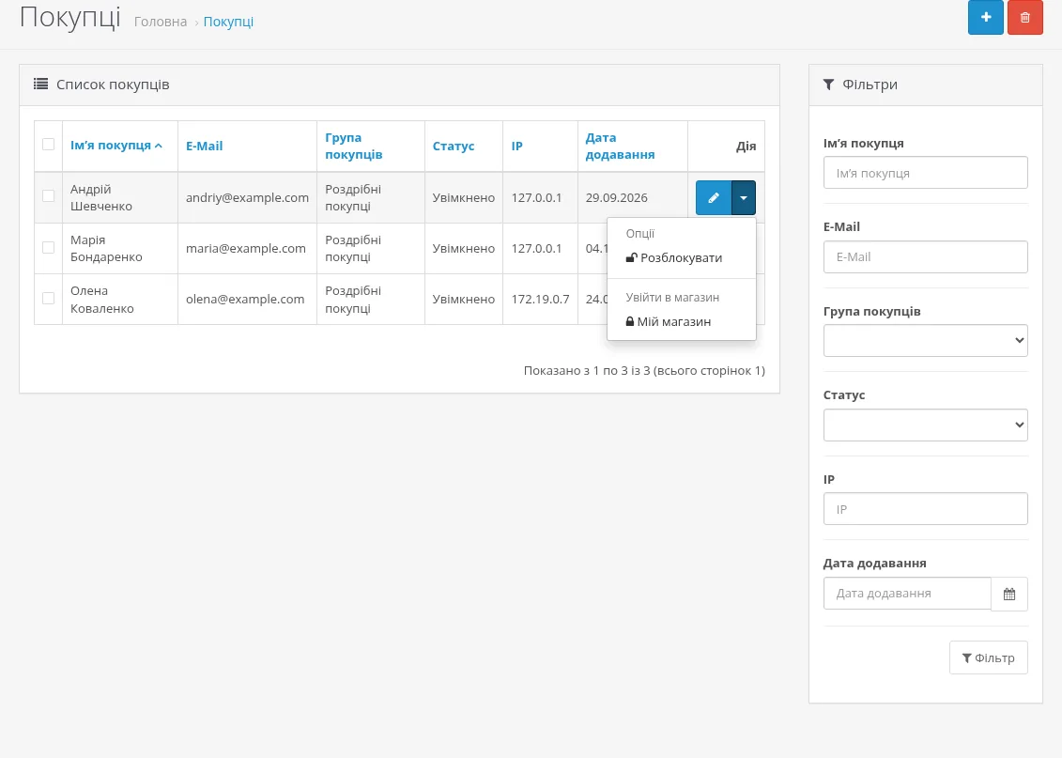Check the box for Марія Бондаренко
Image resolution: width=1062 pixels, height=758 pixels.
click(48, 247)
